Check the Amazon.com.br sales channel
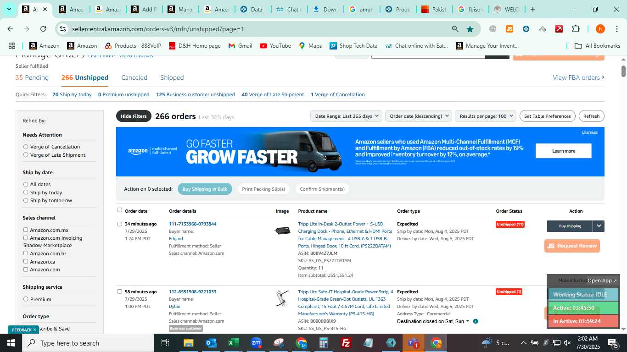Viewport: 627px width, 352px height. [x=26, y=253]
